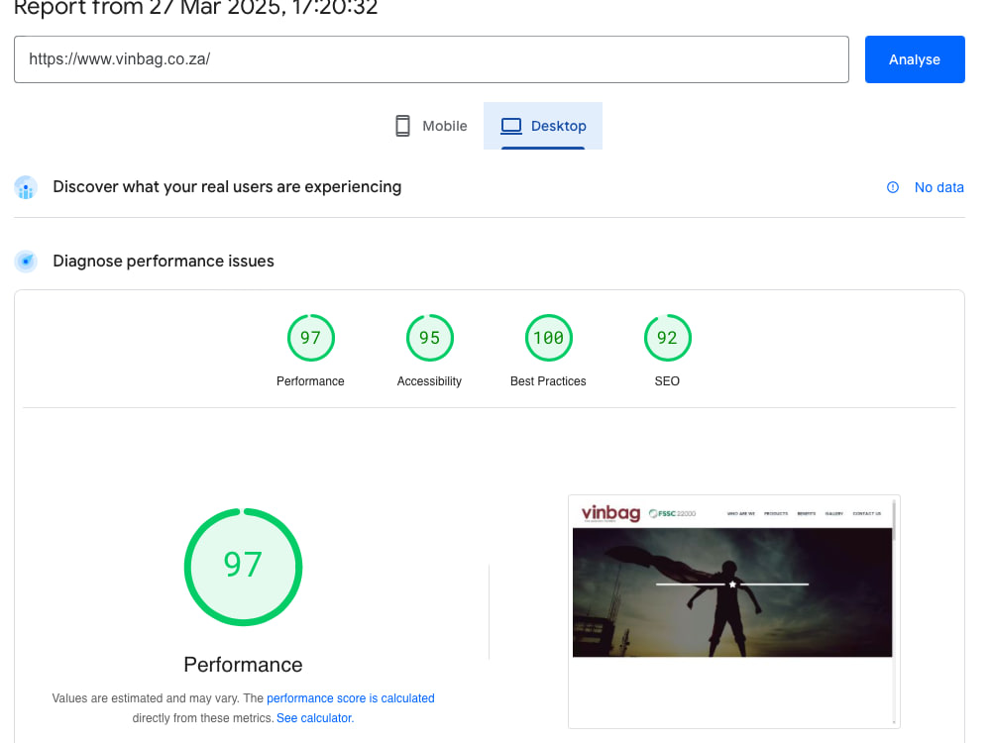
Task: Click the Accessibility label
Action: pos(429,381)
